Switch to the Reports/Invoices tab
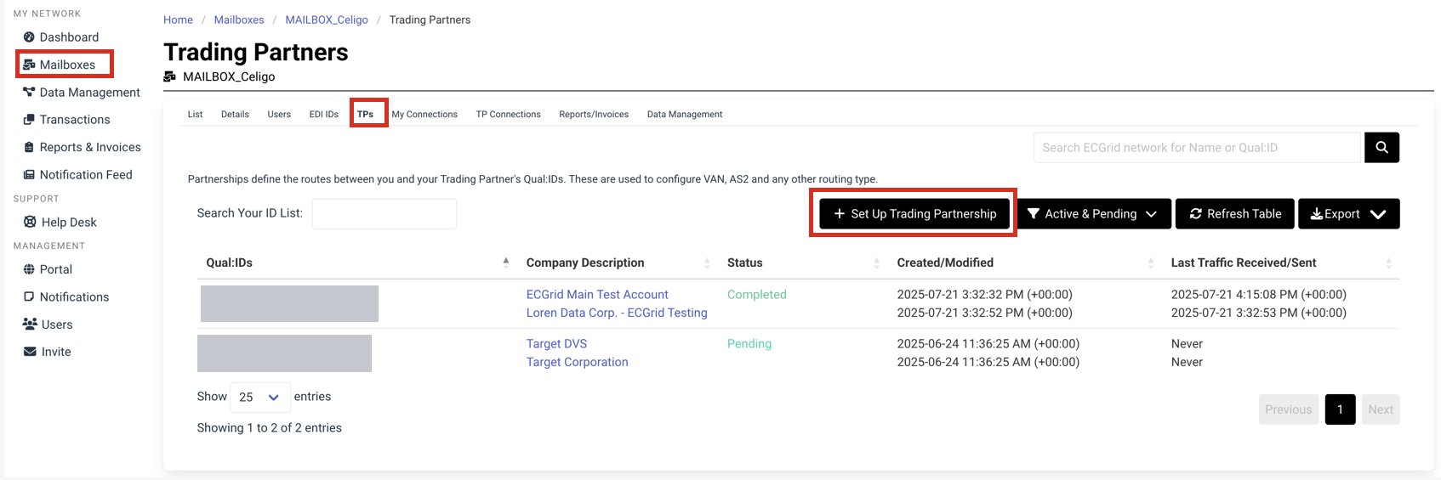 pyautogui.click(x=594, y=114)
